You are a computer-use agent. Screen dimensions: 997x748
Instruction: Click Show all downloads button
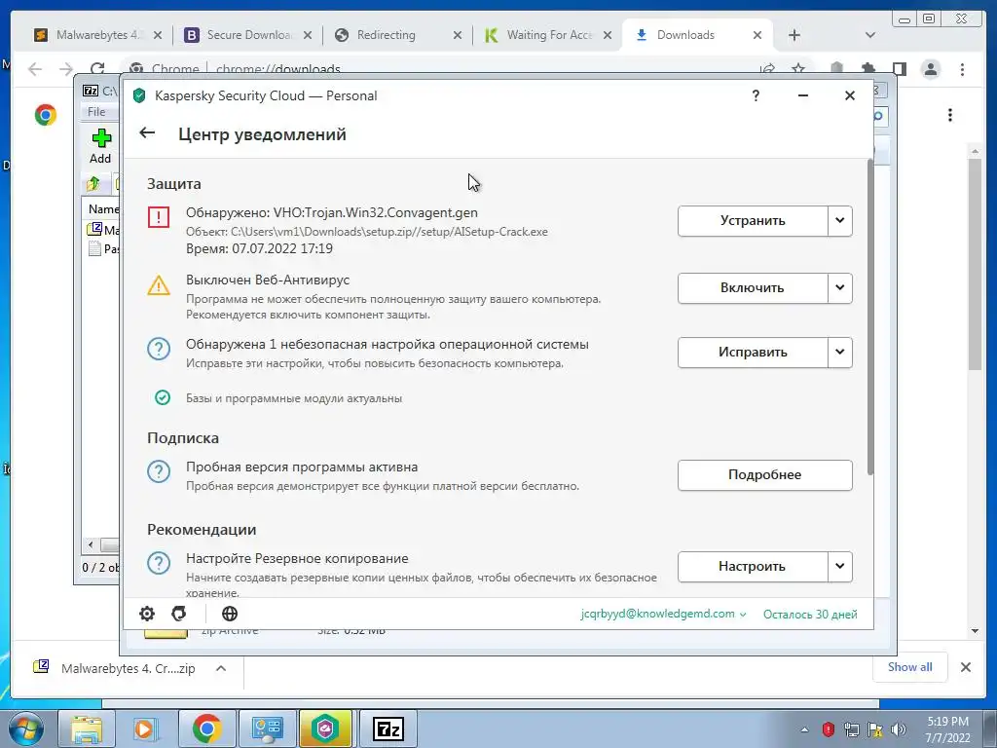click(910, 666)
